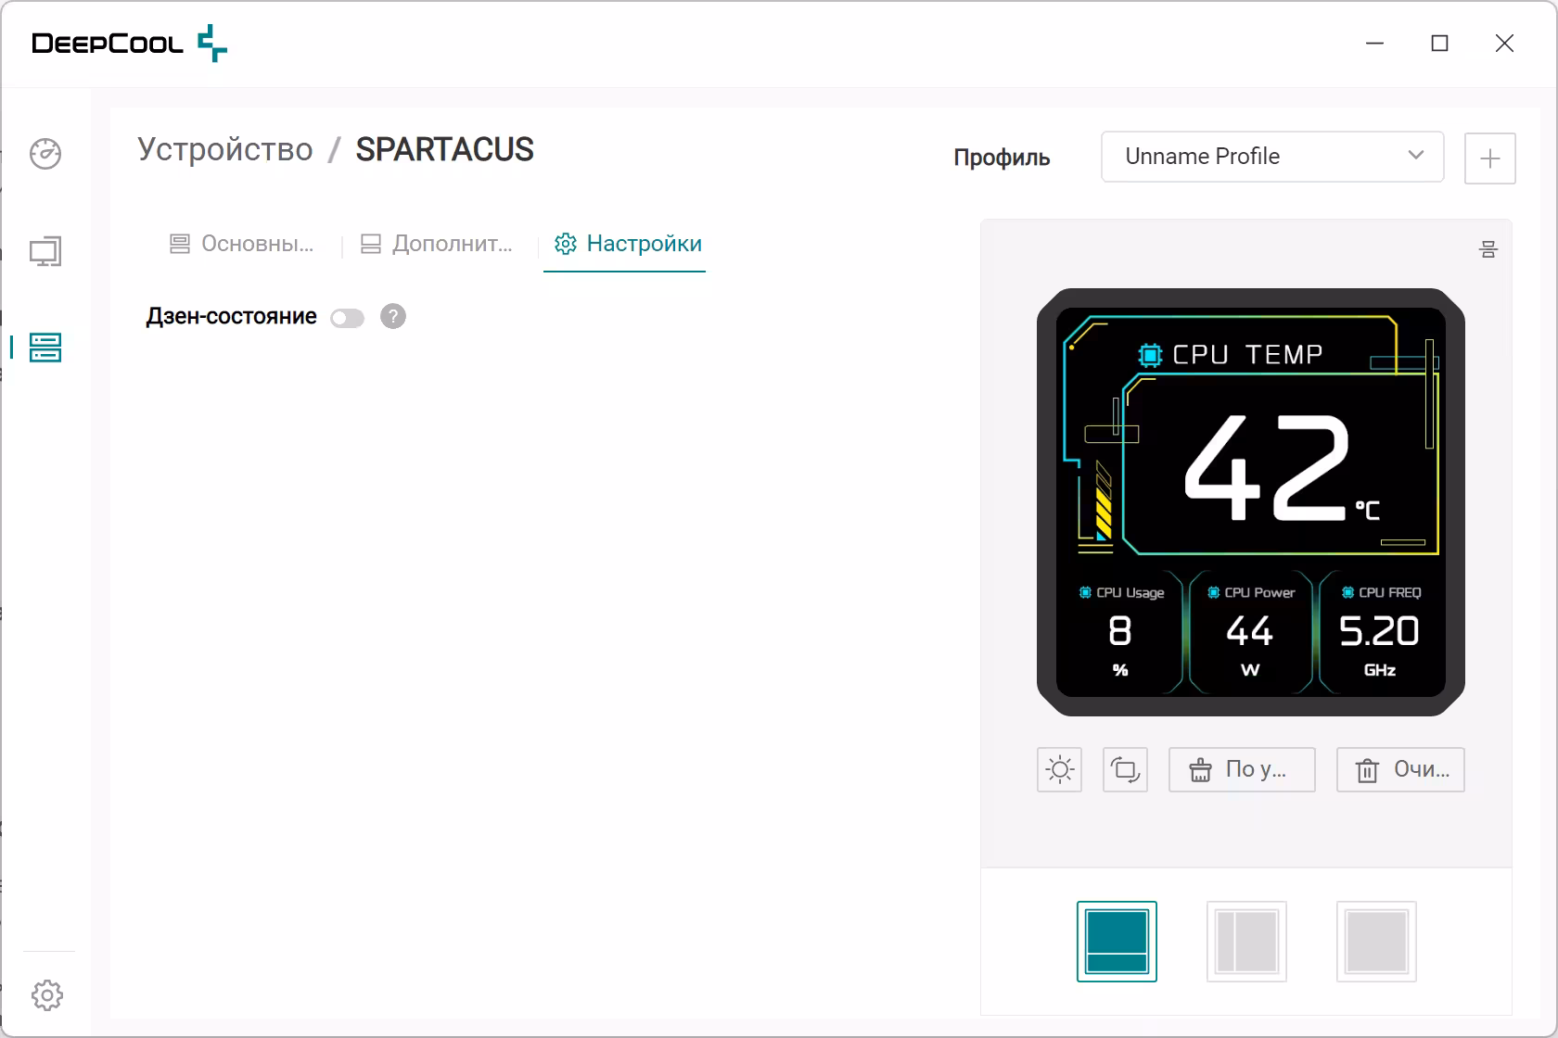Image resolution: width=1558 pixels, height=1038 pixels.
Task: Click the CPU Usage tile in preview
Action: click(1121, 633)
